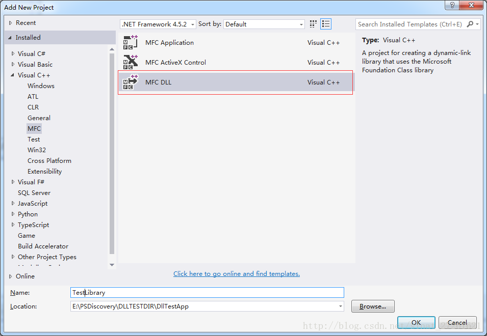This screenshot has height=336, width=487.
Task: Select the Game category
Action: click(27, 236)
